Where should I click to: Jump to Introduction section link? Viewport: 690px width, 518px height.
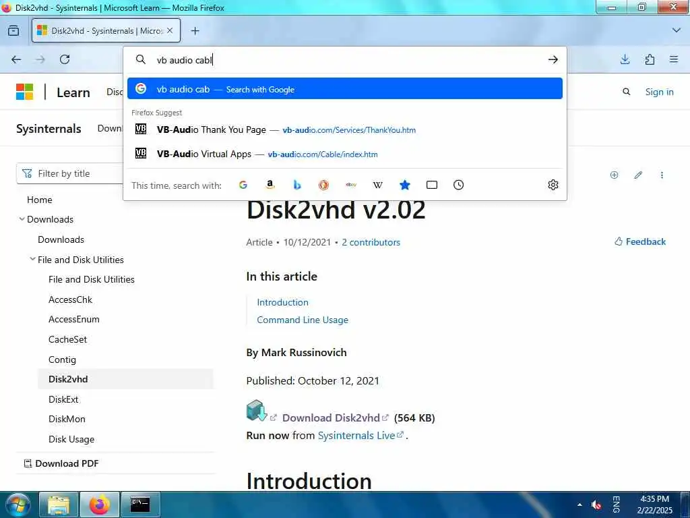282,302
